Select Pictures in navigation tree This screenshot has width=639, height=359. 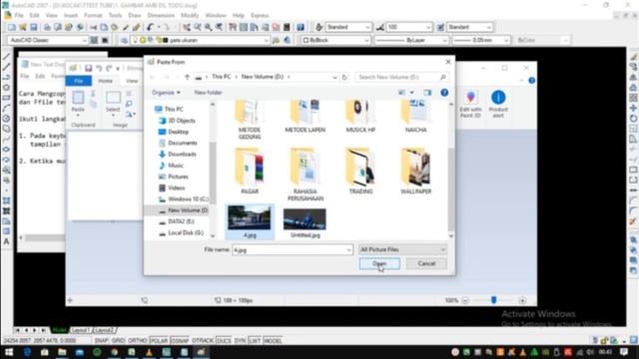coord(178,177)
